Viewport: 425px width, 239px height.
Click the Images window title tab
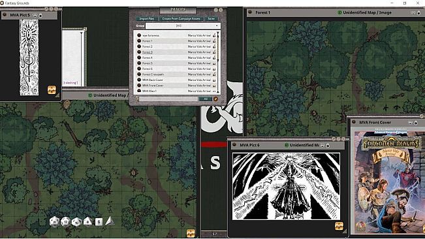[x=178, y=10]
